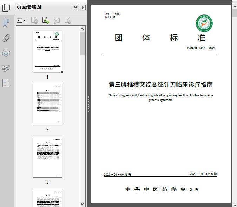The height and width of the screenshot is (207, 237).
Task: Click the thumbnail pane scrollbar handle
Action: (83, 44)
